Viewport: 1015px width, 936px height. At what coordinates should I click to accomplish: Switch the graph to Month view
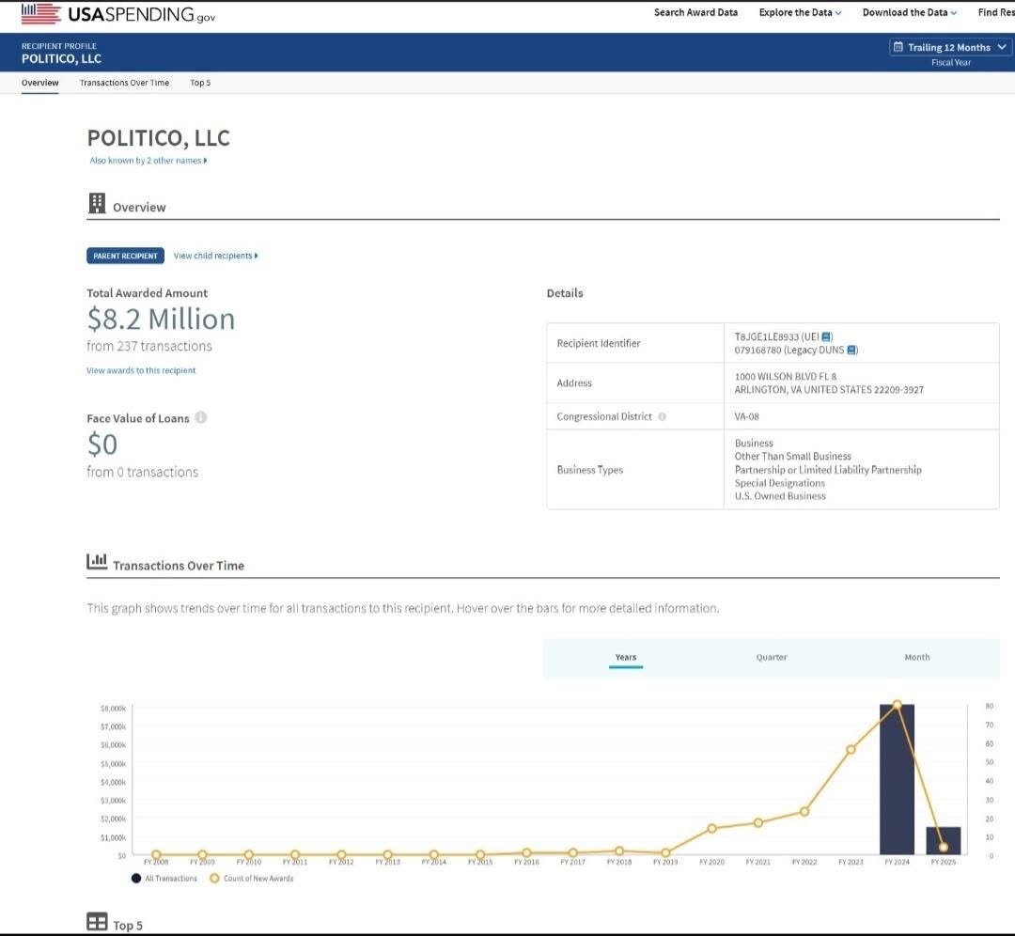click(916, 658)
